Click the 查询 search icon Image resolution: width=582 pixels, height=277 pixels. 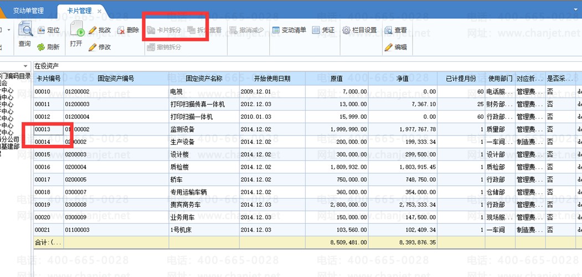click(25, 29)
